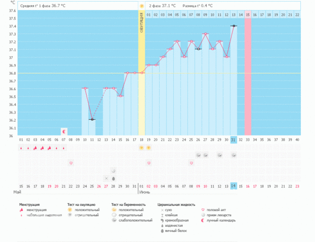
Task: Click the прием лекарств legend icon
Action: pos(204,215)
